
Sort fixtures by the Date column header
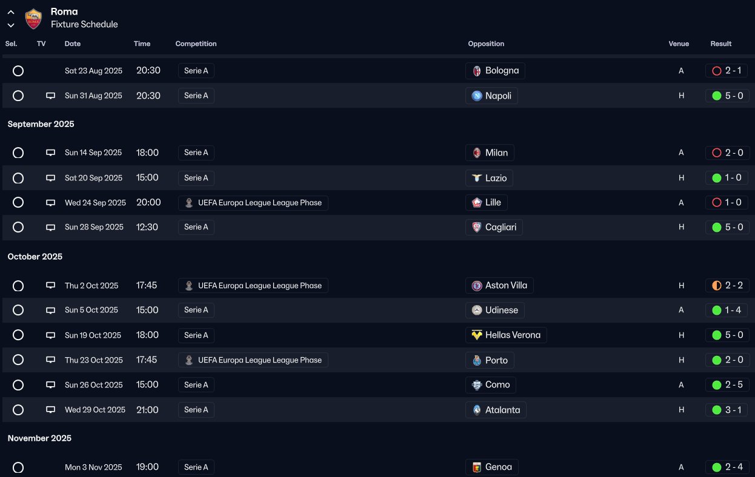coord(73,44)
